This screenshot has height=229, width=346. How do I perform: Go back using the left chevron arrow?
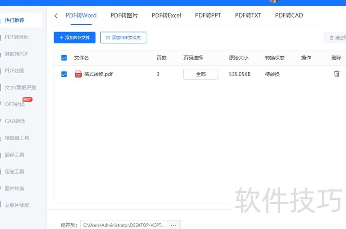[56, 16]
